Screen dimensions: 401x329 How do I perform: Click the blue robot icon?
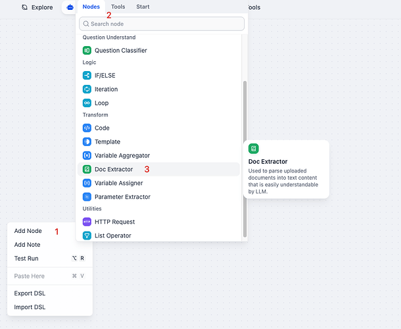tap(70, 7)
